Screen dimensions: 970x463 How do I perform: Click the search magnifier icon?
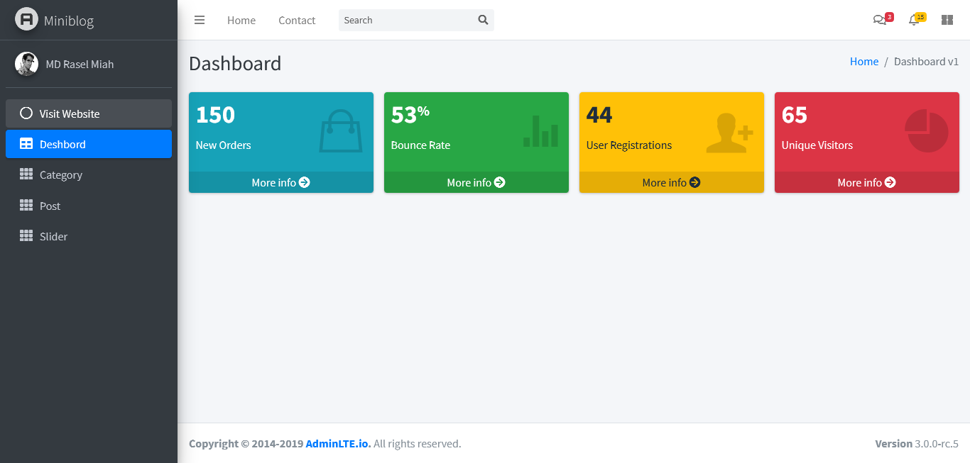pos(483,20)
